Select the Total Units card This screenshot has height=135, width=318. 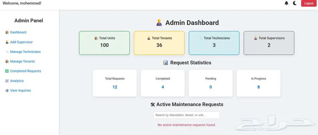[104, 43]
